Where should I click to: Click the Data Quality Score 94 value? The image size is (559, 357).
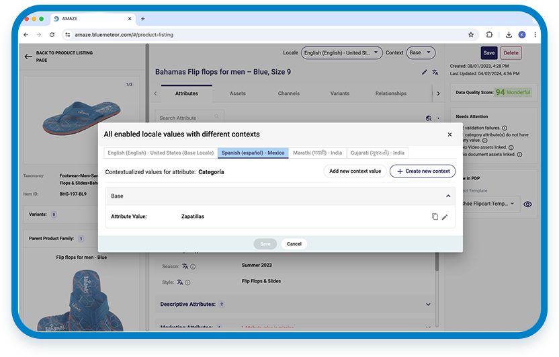point(500,92)
